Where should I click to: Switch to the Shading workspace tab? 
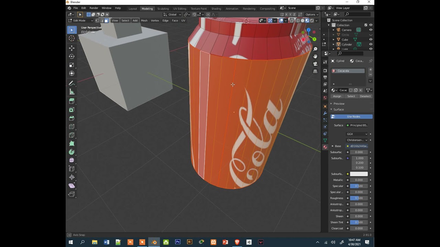click(216, 9)
